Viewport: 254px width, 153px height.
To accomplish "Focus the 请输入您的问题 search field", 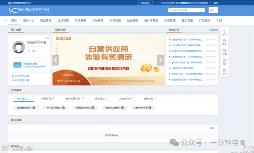I will (187, 10).
